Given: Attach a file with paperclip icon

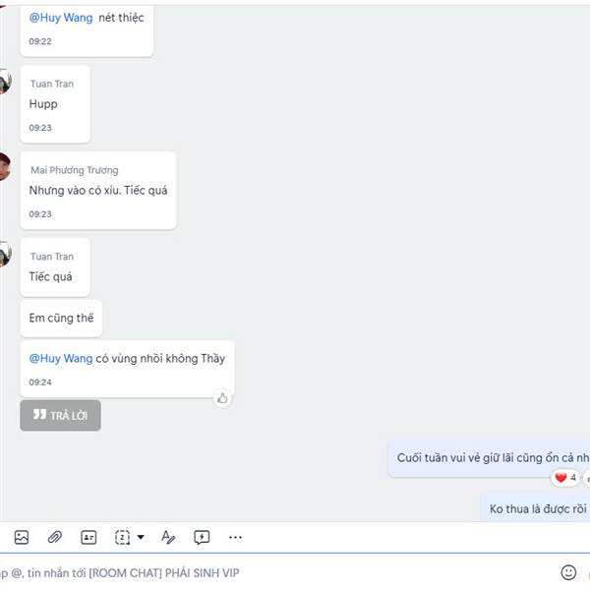Looking at the screenshot, I should tap(55, 537).
